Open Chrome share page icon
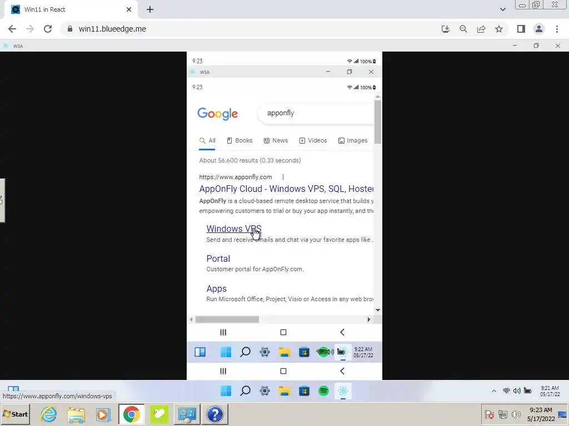The width and height of the screenshot is (569, 426). coord(481,29)
